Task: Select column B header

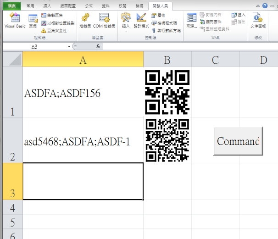Action: click(x=167, y=59)
